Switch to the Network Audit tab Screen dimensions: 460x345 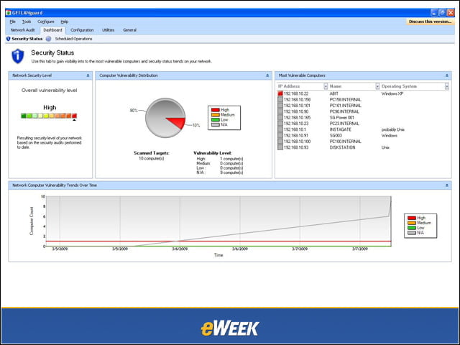pyautogui.click(x=22, y=30)
